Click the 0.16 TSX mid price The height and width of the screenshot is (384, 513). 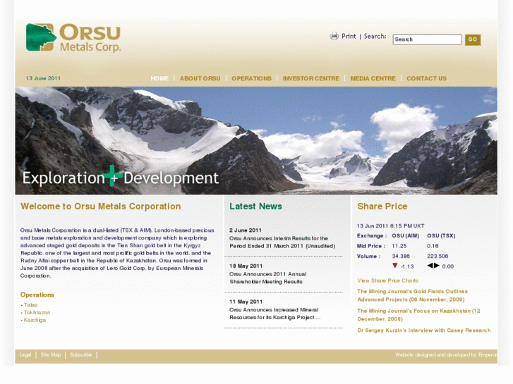click(x=433, y=246)
